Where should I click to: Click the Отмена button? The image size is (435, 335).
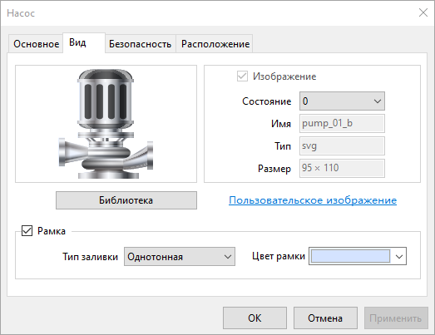(325, 318)
